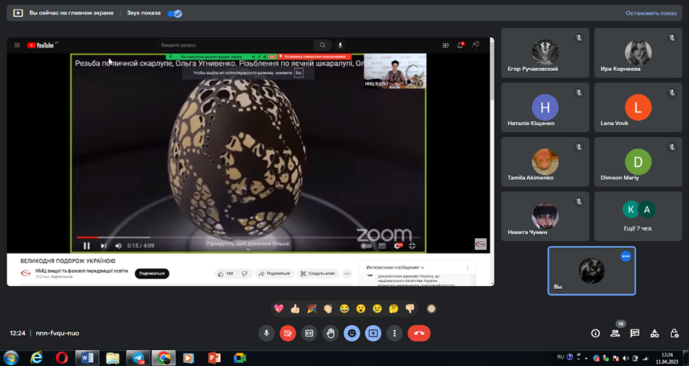689x366 pixels.
Task: Send thumbs up emoji reaction
Action: click(295, 308)
